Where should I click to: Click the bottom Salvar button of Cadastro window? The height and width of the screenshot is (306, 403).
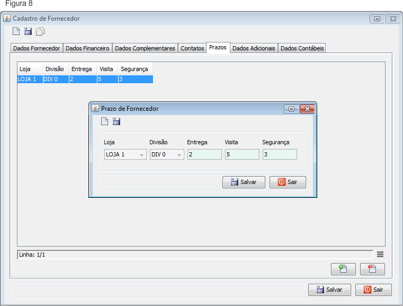329,290
